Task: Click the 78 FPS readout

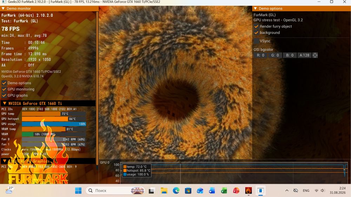Action: pyautogui.click(x=11, y=29)
